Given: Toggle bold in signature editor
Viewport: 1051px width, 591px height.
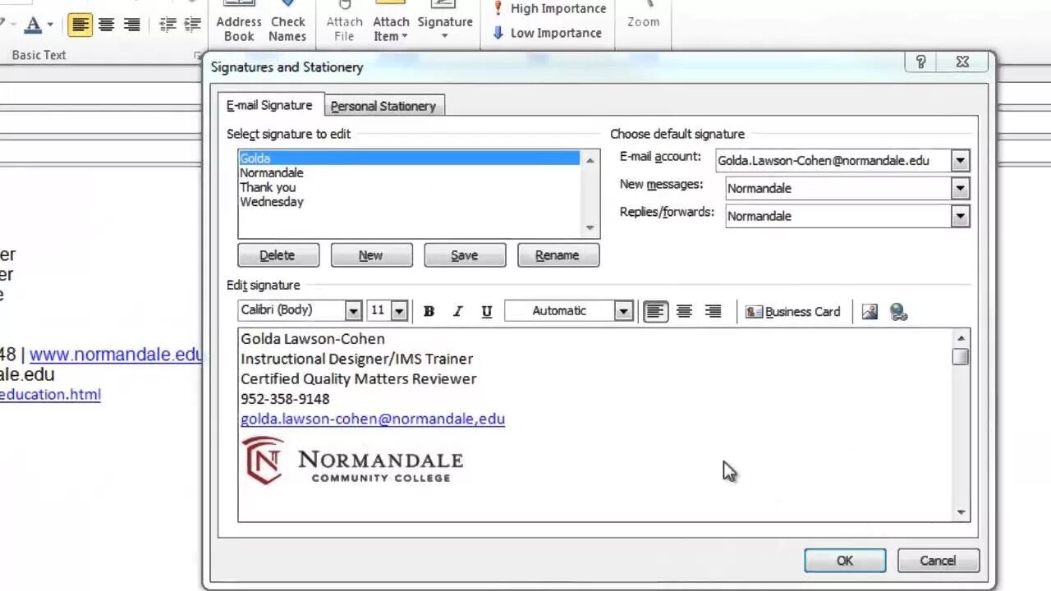Looking at the screenshot, I should click(x=429, y=311).
